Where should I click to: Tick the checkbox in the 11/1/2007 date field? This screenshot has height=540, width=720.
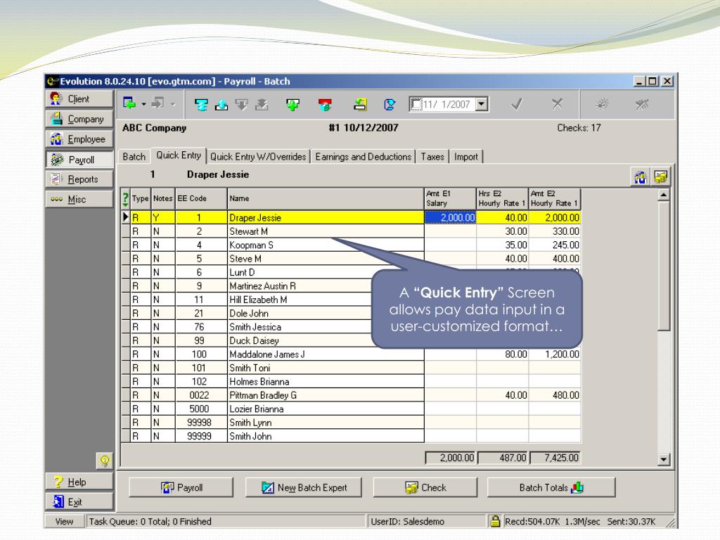tap(416, 104)
